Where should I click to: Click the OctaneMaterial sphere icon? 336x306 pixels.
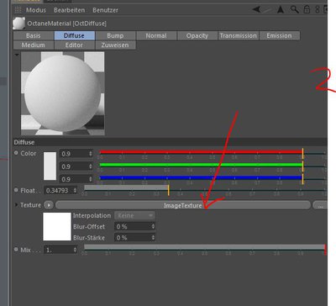click(19, 24)
